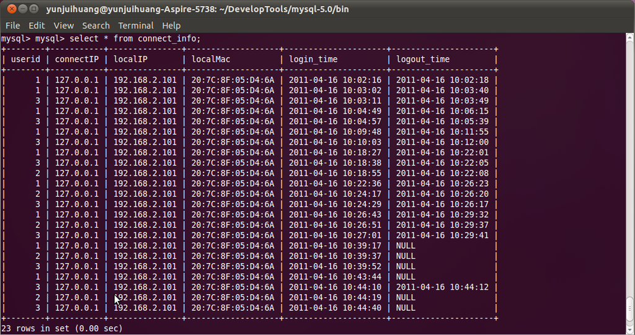Click the terminal vertical scrollbar thumb
The height and width of the screenshot is (335, 635).
pyautogui.click(x=630, y=309)
